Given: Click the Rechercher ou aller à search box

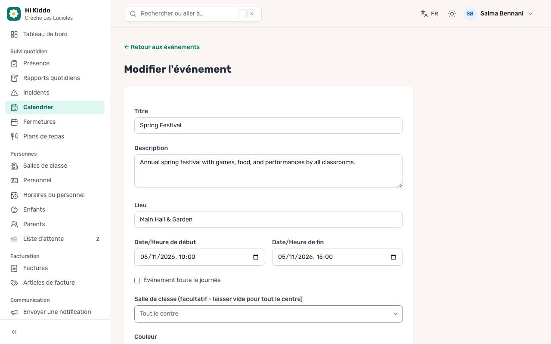Looking at the screenshot, I should pos(193,14).
